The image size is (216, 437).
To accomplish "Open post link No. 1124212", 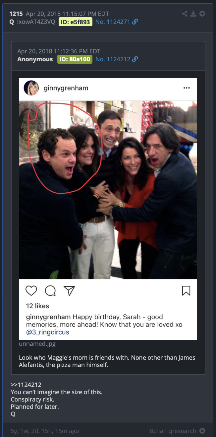I will click(113, 59).
